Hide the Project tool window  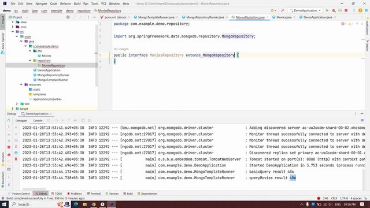pos(95,17)
